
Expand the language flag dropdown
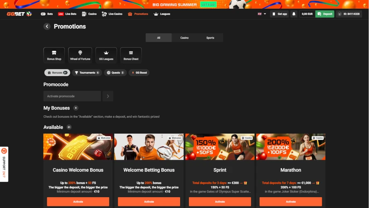tap(261, 14)
